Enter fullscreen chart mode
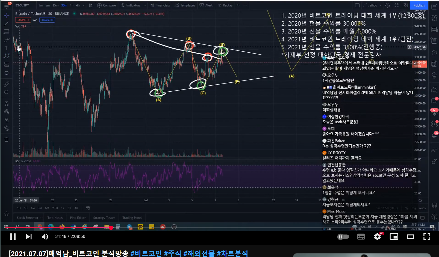 point(397,5)
